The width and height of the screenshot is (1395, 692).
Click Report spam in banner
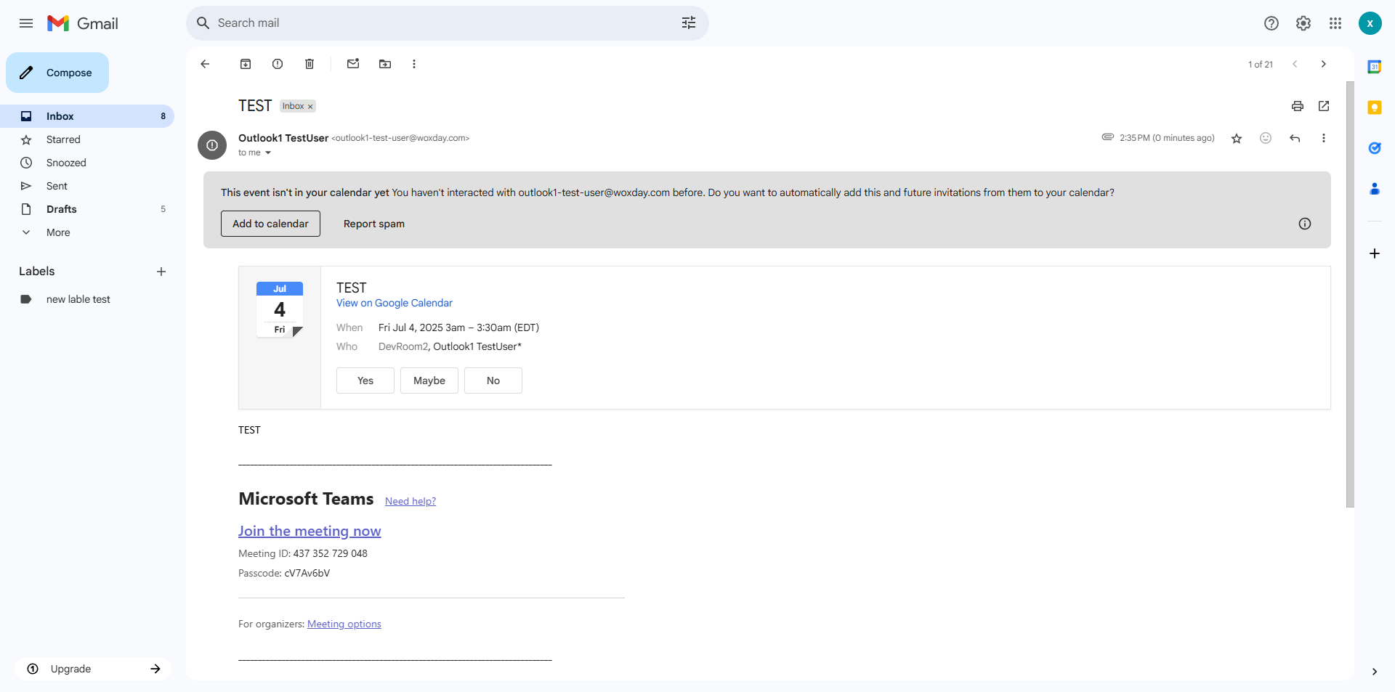(x=374, y=224)
